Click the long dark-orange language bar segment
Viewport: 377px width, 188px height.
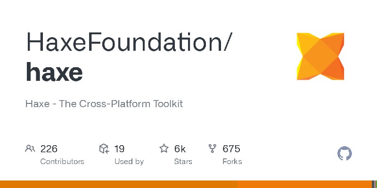119,184
